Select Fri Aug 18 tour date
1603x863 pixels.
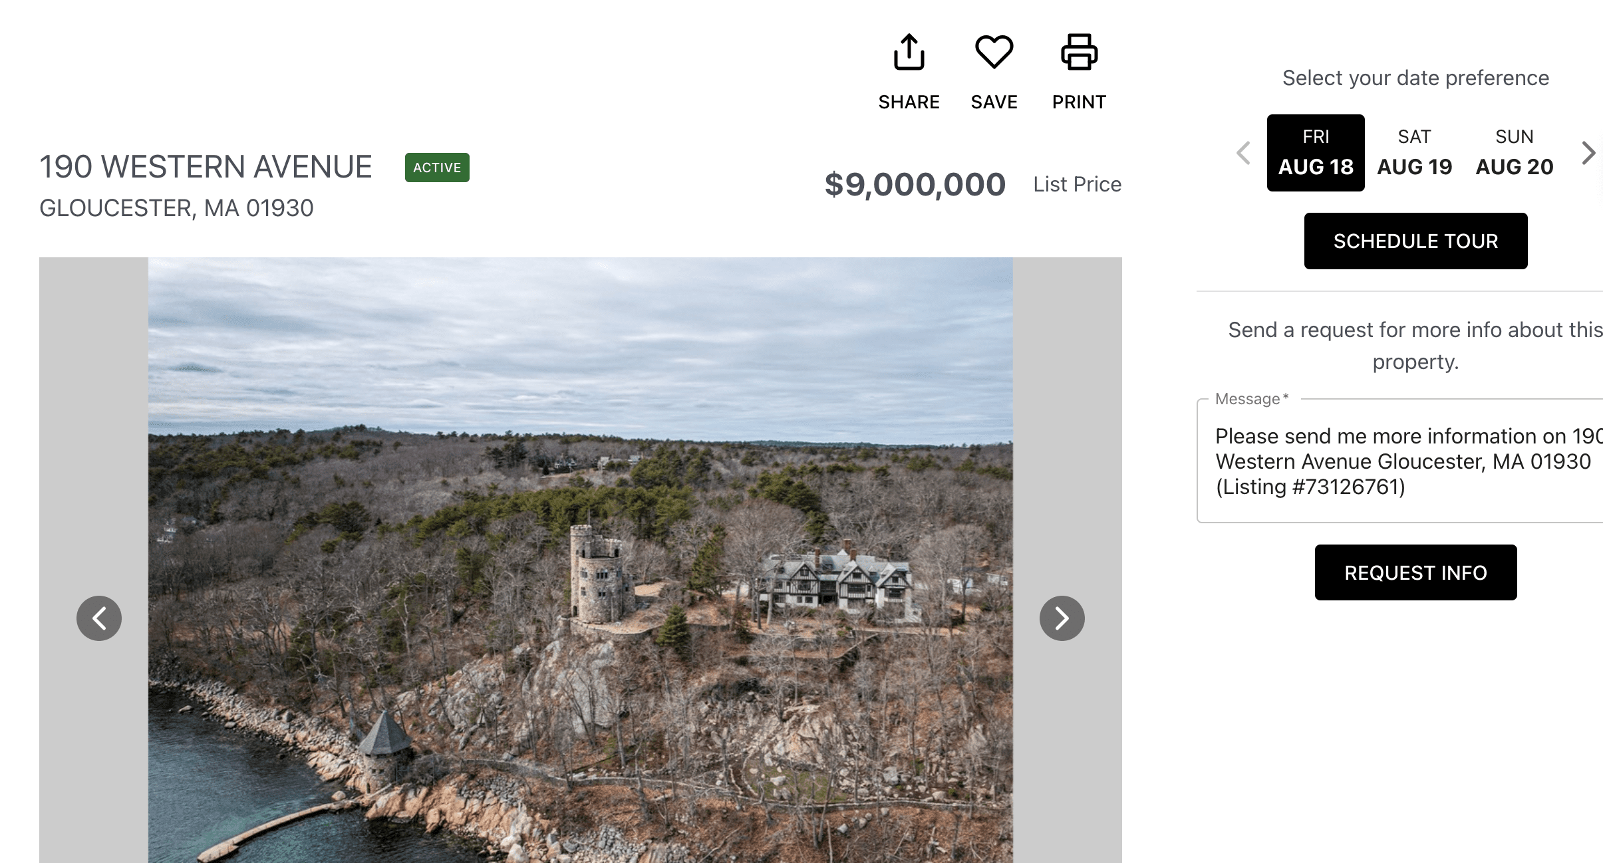tap(1316, 153)
